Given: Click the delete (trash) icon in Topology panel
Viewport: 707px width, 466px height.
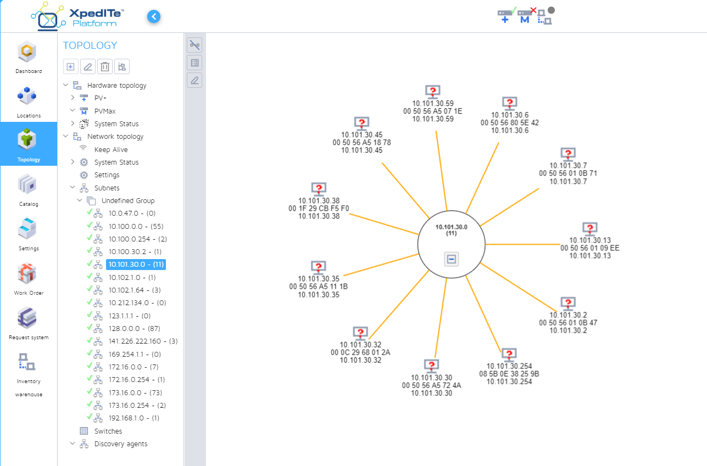Looking at the screenshot, I should [104, 66].
